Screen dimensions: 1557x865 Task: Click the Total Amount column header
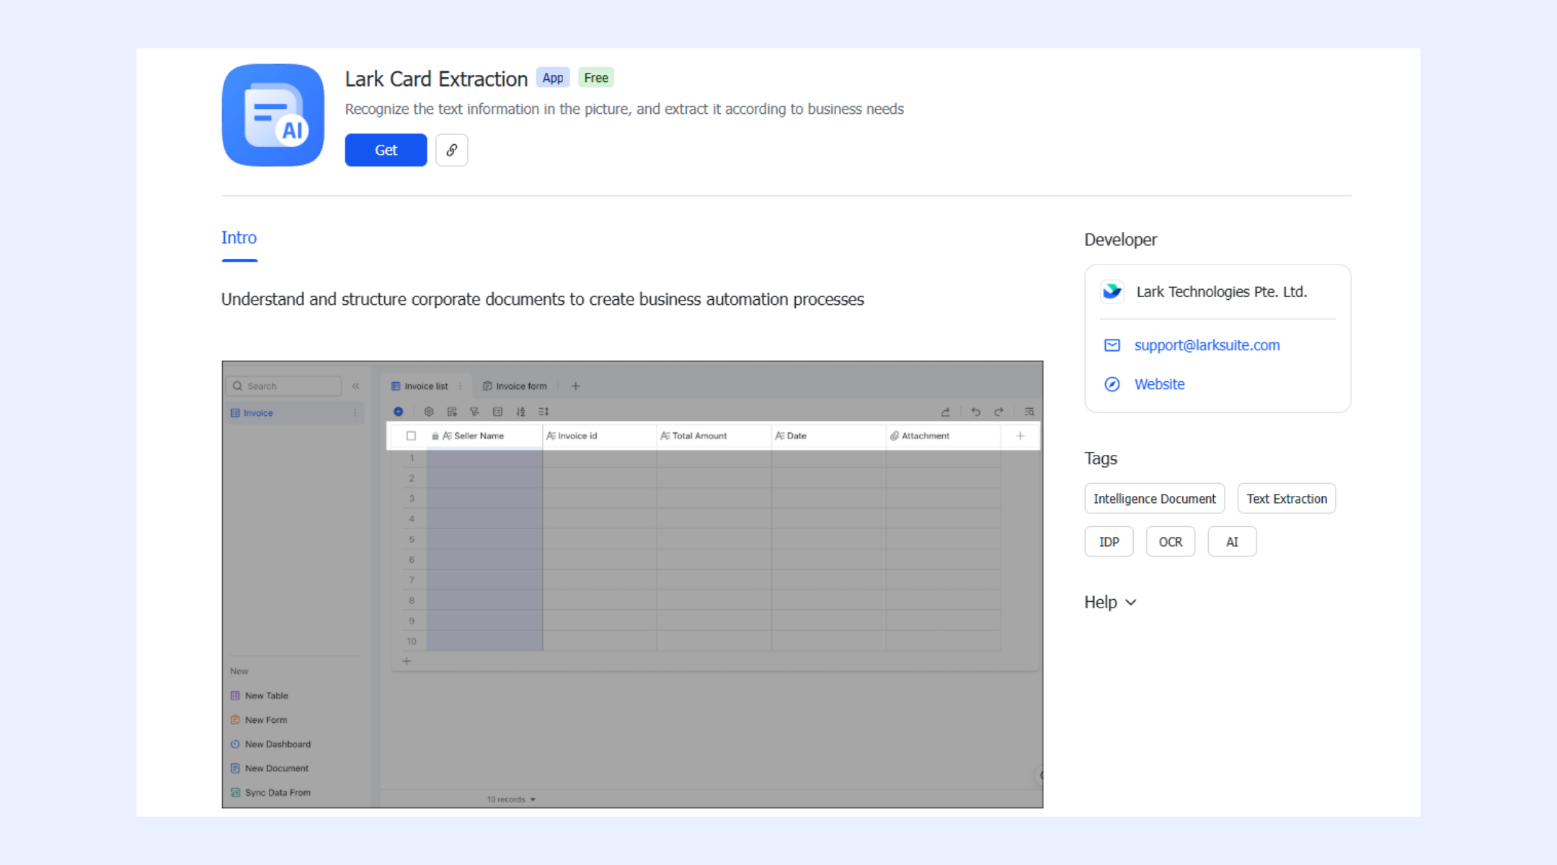tap(714, 436)
